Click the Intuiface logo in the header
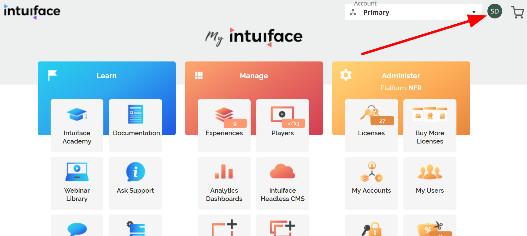This screenshot has width=527, height=236. point(32,11)
